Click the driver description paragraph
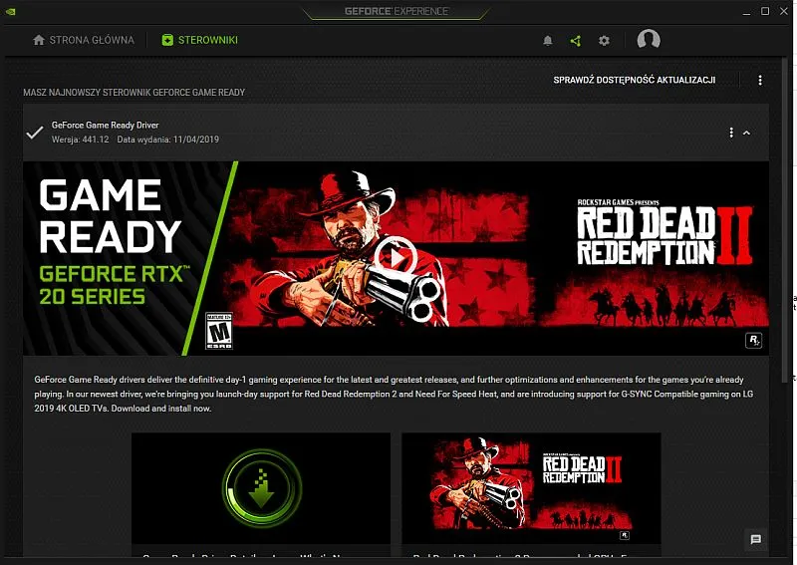This screenshot has height=565, width=797. pos(394,394)
